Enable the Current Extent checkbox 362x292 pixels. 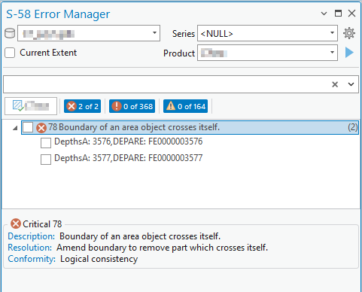(10, 53)
